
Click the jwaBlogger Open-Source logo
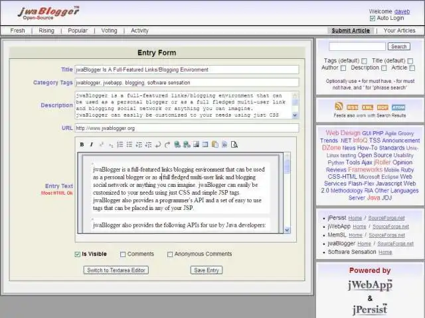[48, 13]
